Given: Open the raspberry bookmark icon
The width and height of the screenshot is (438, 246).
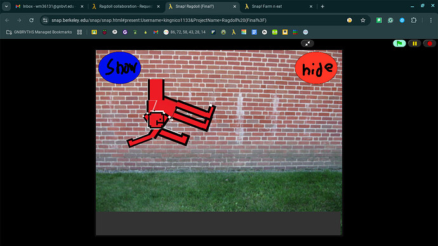Looking at the screenshot, I should point(105,32).
